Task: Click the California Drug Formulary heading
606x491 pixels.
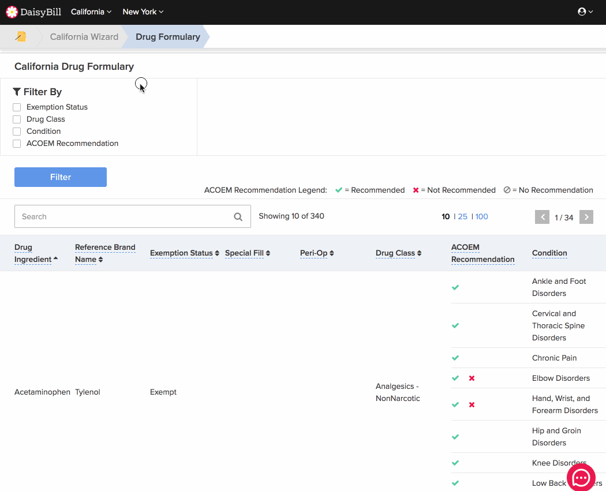Action: click(x=74, y=66)
